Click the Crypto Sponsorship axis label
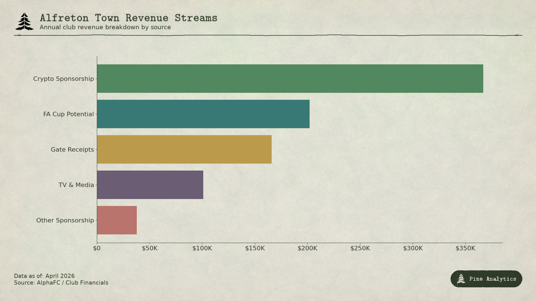This screenshot has height=301, width=536. tap(63, 79)
